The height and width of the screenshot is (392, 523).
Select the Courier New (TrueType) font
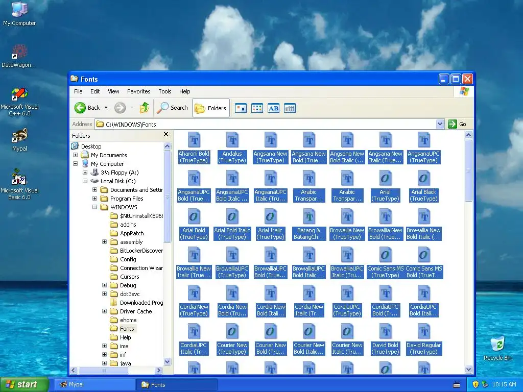click(x=232, y=339)
